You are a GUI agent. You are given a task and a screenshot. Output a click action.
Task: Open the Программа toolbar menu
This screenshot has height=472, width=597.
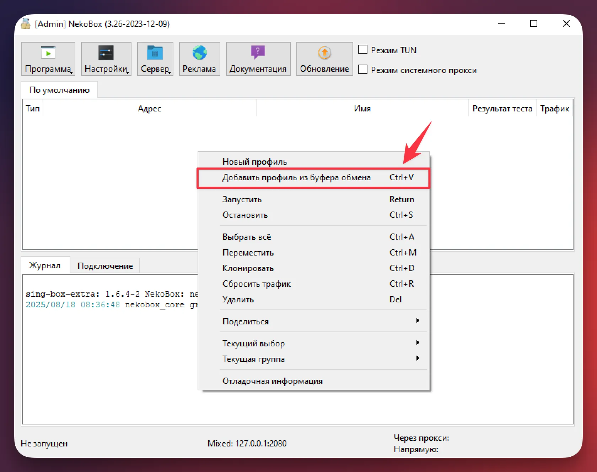point(48,59)
